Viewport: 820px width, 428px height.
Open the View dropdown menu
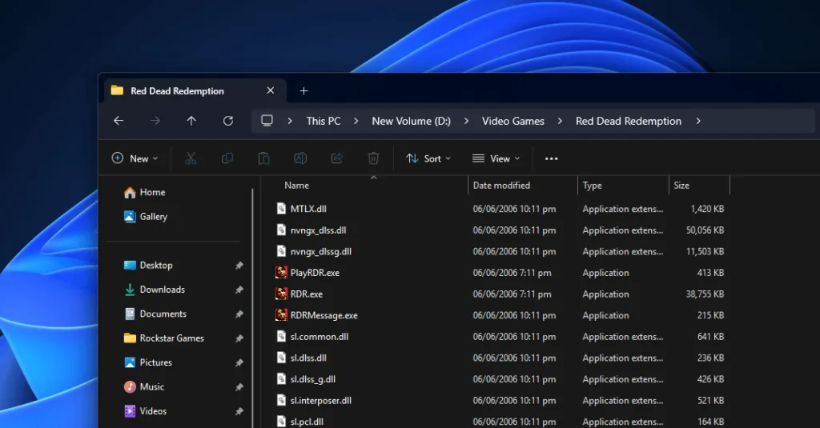tap(496, 158)
